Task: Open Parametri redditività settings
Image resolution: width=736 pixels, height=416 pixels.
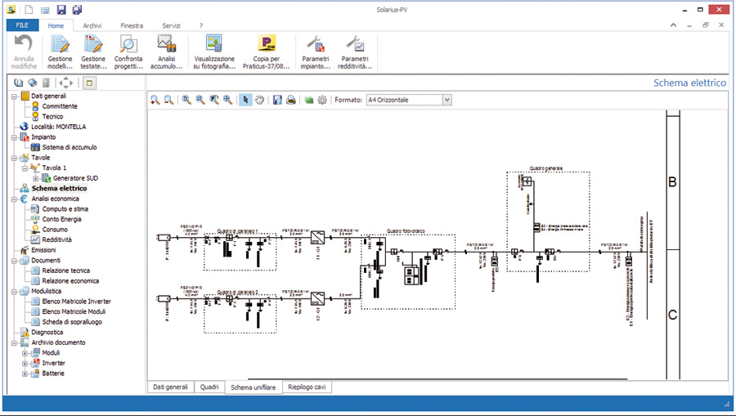Action: [x=355, y=52]
